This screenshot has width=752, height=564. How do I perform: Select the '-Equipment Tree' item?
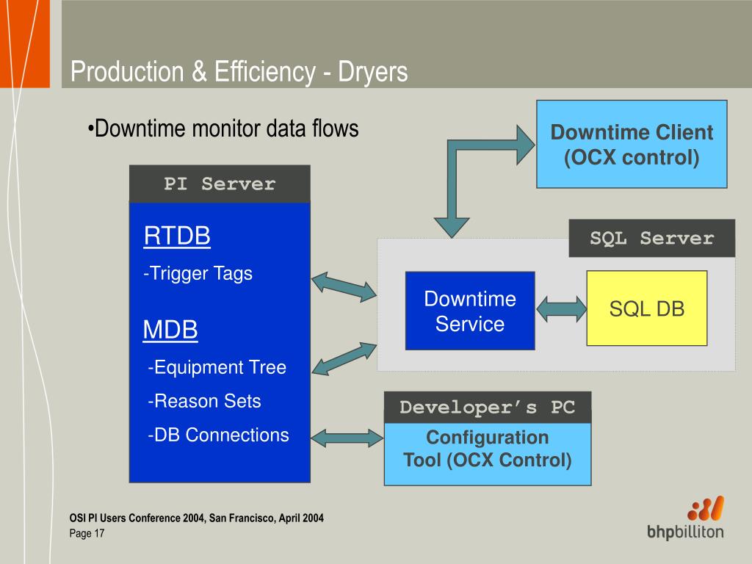click(x=217, y=367)
